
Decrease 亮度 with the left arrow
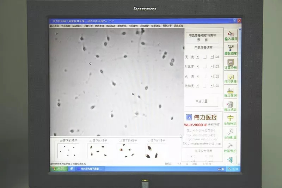(x=197, y=57)
